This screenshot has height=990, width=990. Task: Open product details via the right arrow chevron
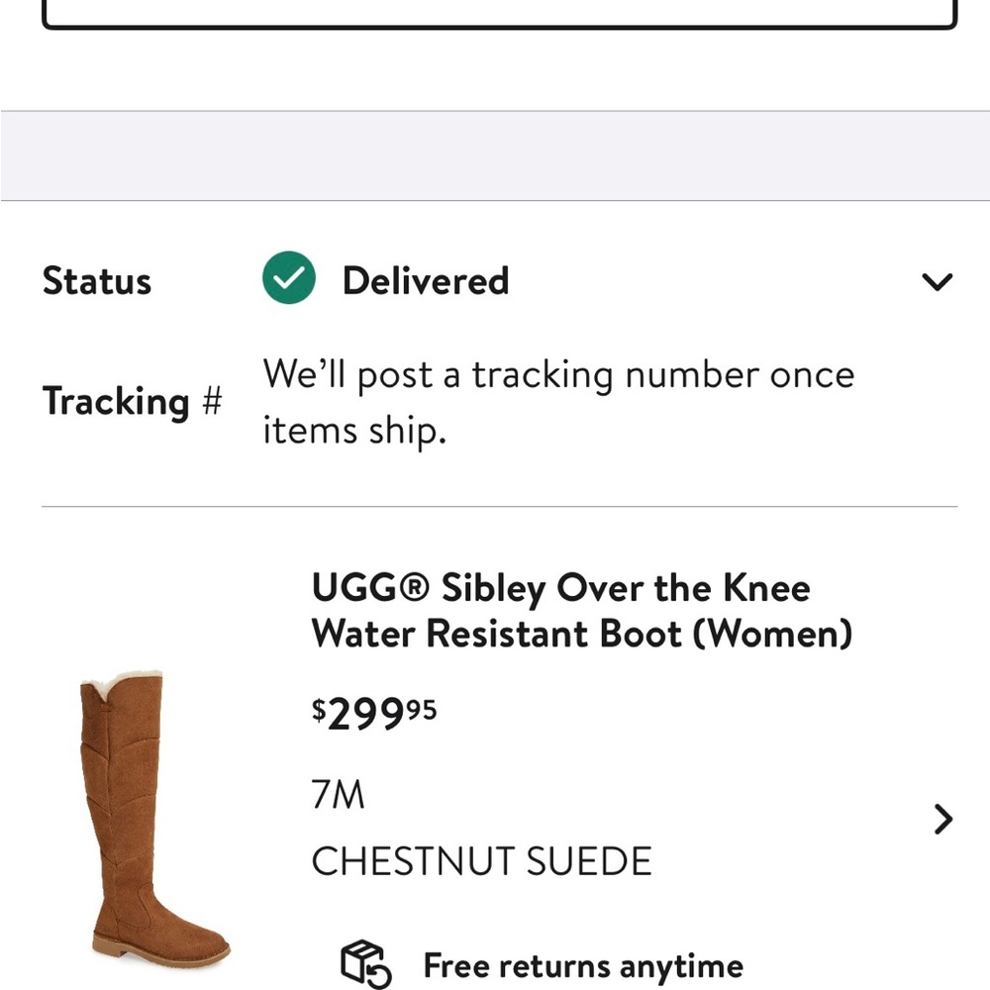pyautogui.click(x=940, y=819)
